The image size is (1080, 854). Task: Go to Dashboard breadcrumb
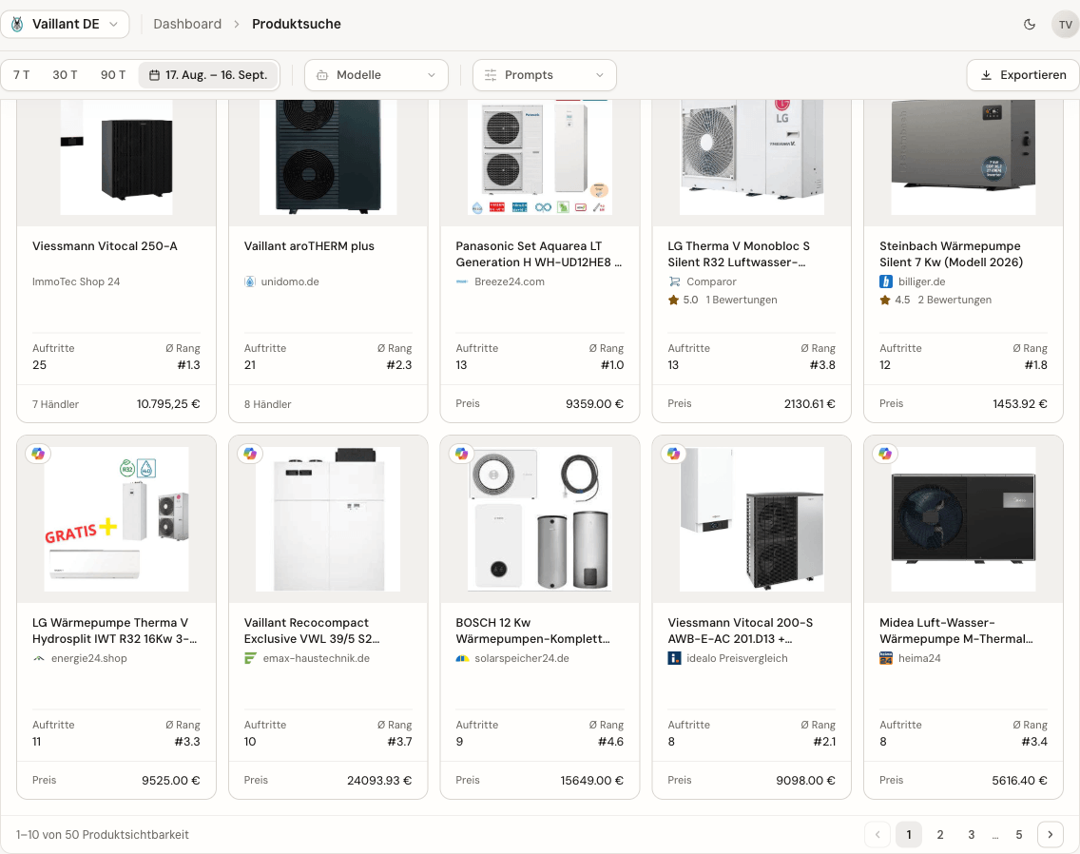(x=187, y=24)
